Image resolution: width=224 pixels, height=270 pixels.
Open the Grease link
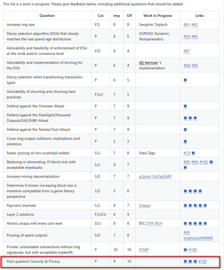pyautogui.click(x=145, y=205)
